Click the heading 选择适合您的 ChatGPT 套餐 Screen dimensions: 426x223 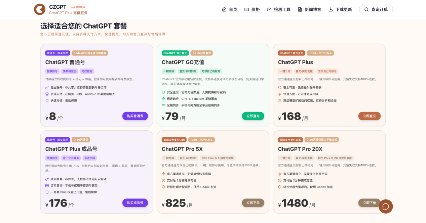[x=84, y=26]
